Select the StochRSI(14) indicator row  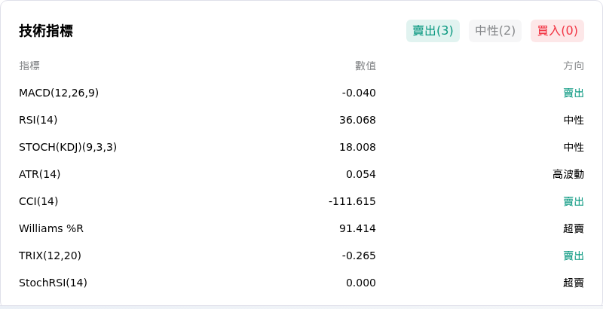[301, 283]
